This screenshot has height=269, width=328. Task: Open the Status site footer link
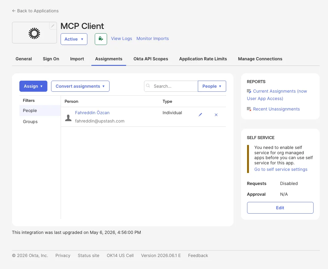point(89,255)
